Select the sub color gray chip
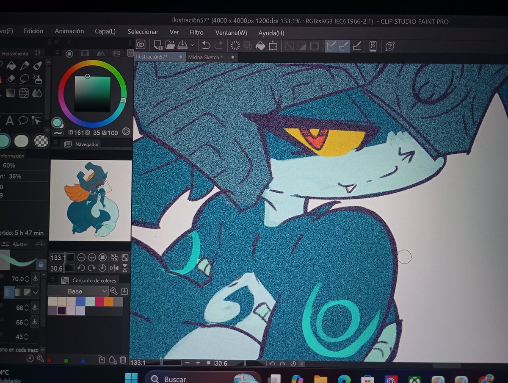Viewport: 508px width, 383px height. click(22, 141)
